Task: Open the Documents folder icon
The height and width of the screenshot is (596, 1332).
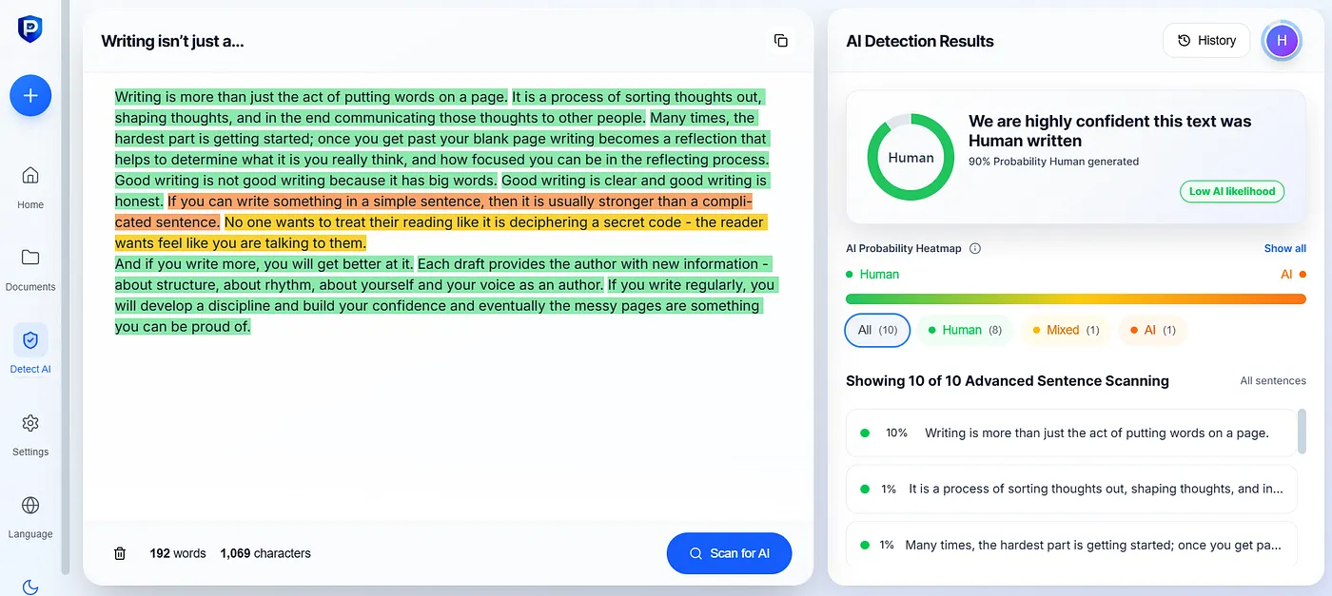Action: pyautogui.click(x=30, y=258)
